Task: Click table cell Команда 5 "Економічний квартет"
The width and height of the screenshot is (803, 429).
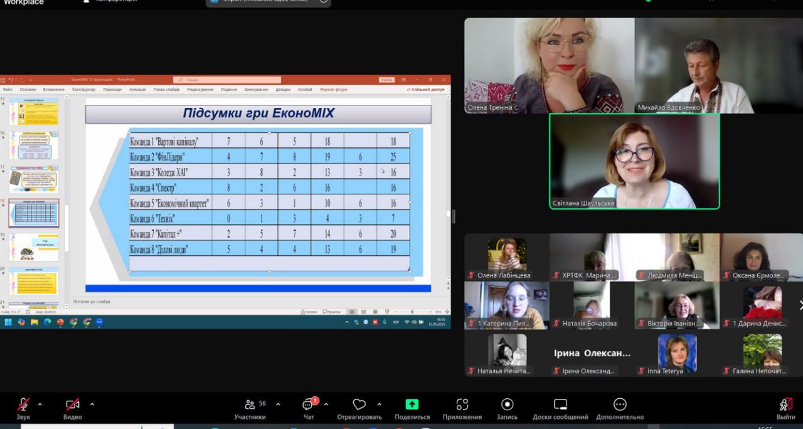Action: tap(171, 203)
